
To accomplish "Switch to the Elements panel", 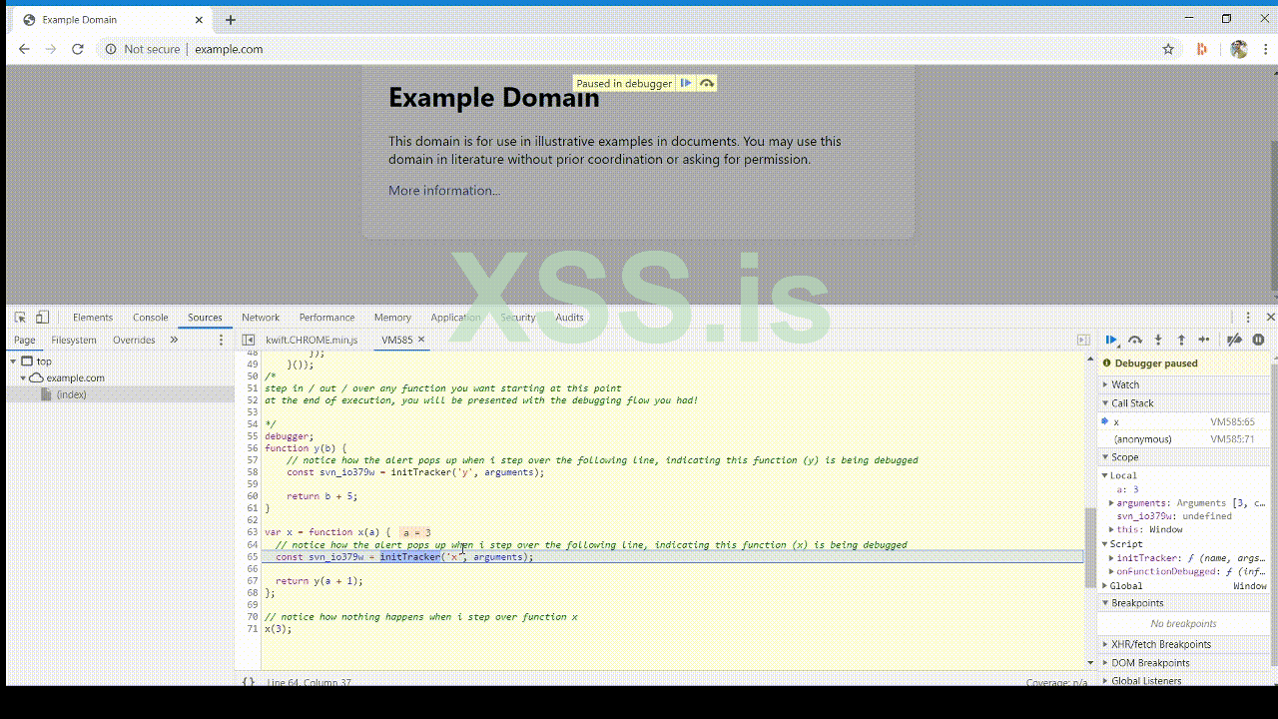I will click(93, 318).
